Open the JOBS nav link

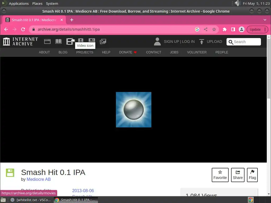(174, 52)
